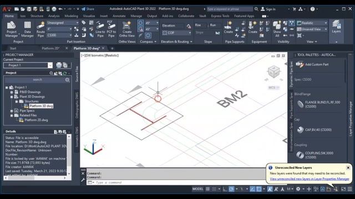The width and height of the screenshot is (355, 199).
Task: Start the Route Pipe tool
Action: (40, 29)
